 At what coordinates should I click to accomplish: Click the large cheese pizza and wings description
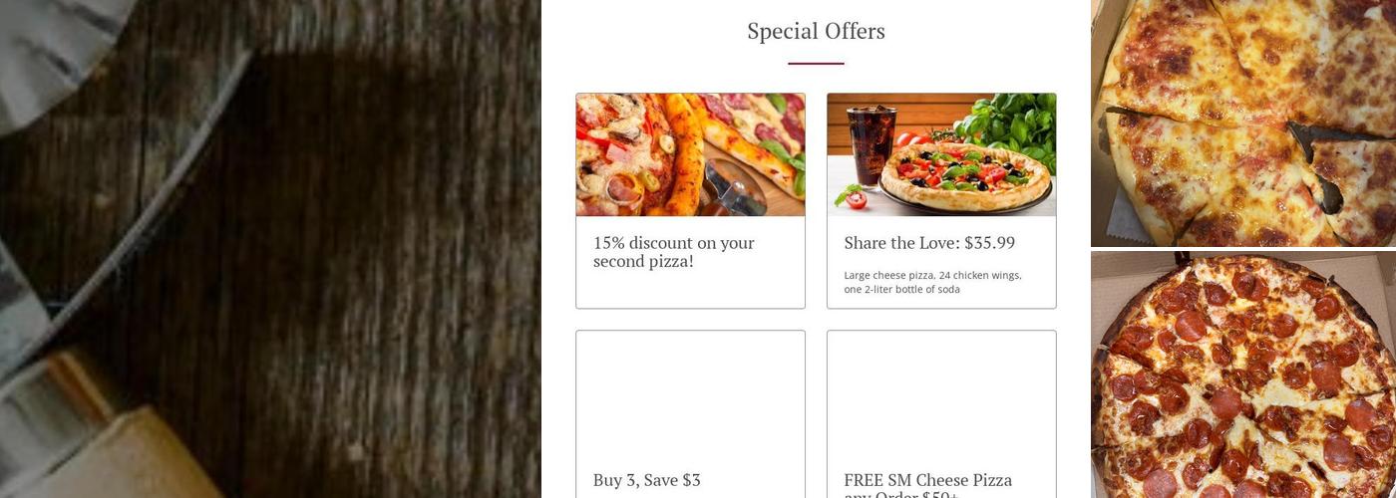(x=932, y=282)
